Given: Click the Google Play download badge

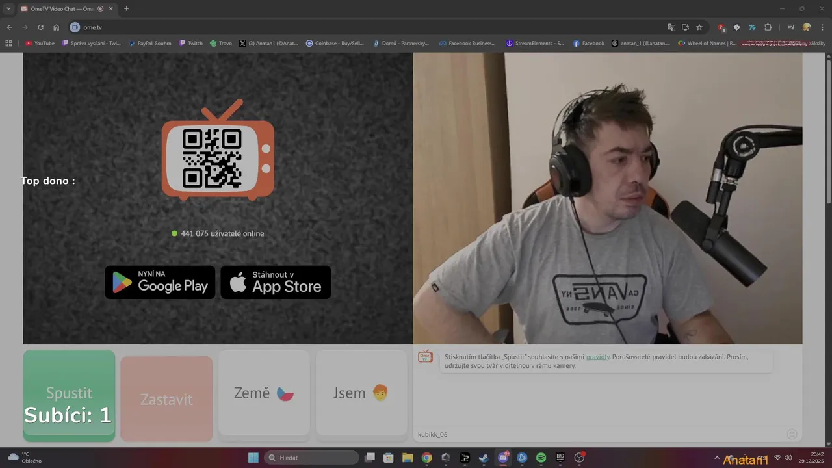Looking at the screenshot, I should pyautogui.click(x=160, y=282).
